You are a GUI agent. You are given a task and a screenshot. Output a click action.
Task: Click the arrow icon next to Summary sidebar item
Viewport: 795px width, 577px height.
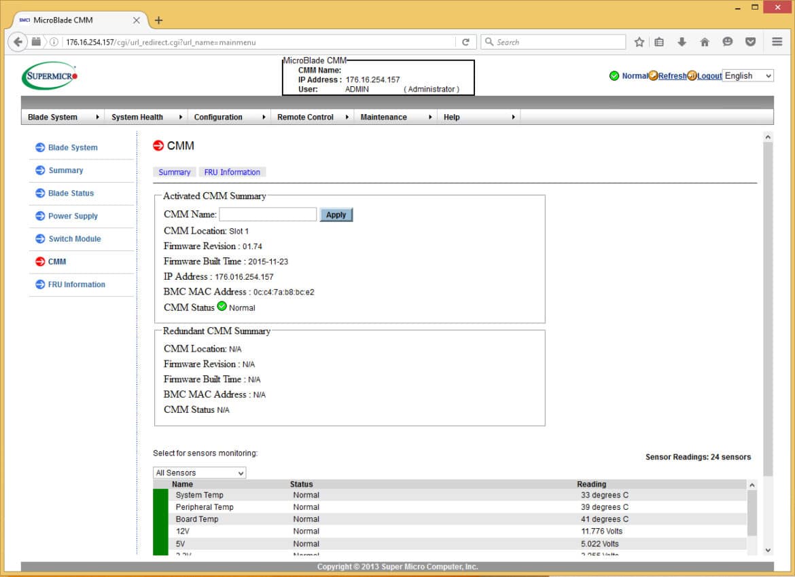point(40,170)
